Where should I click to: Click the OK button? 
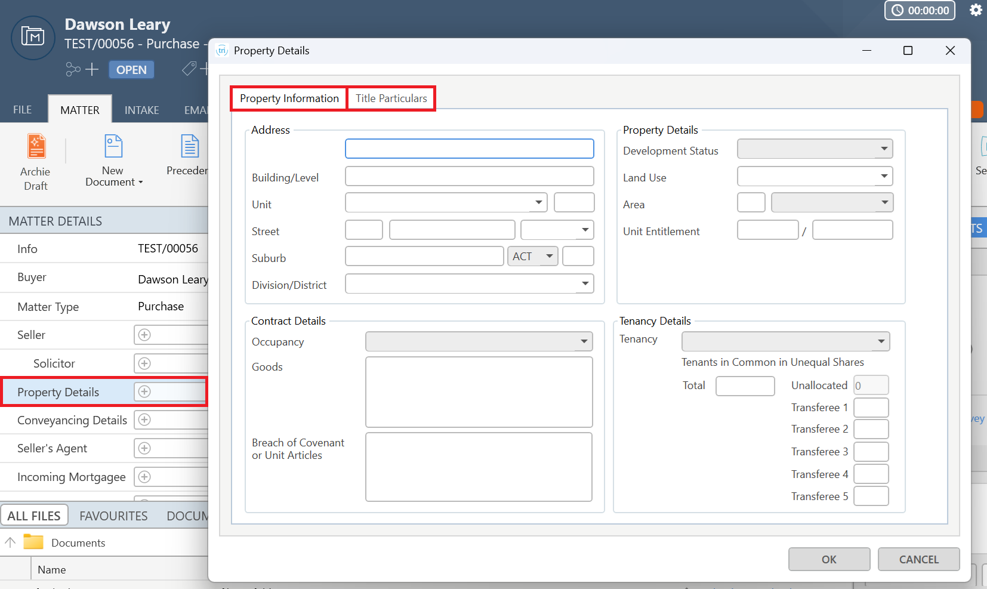click(829, 559)
